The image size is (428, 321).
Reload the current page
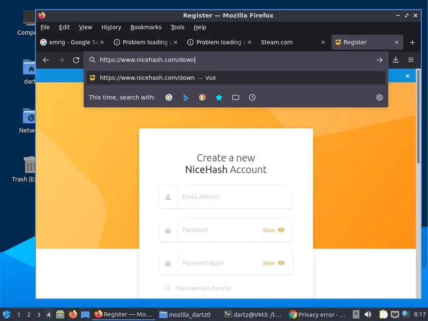(x=76, y=60)
